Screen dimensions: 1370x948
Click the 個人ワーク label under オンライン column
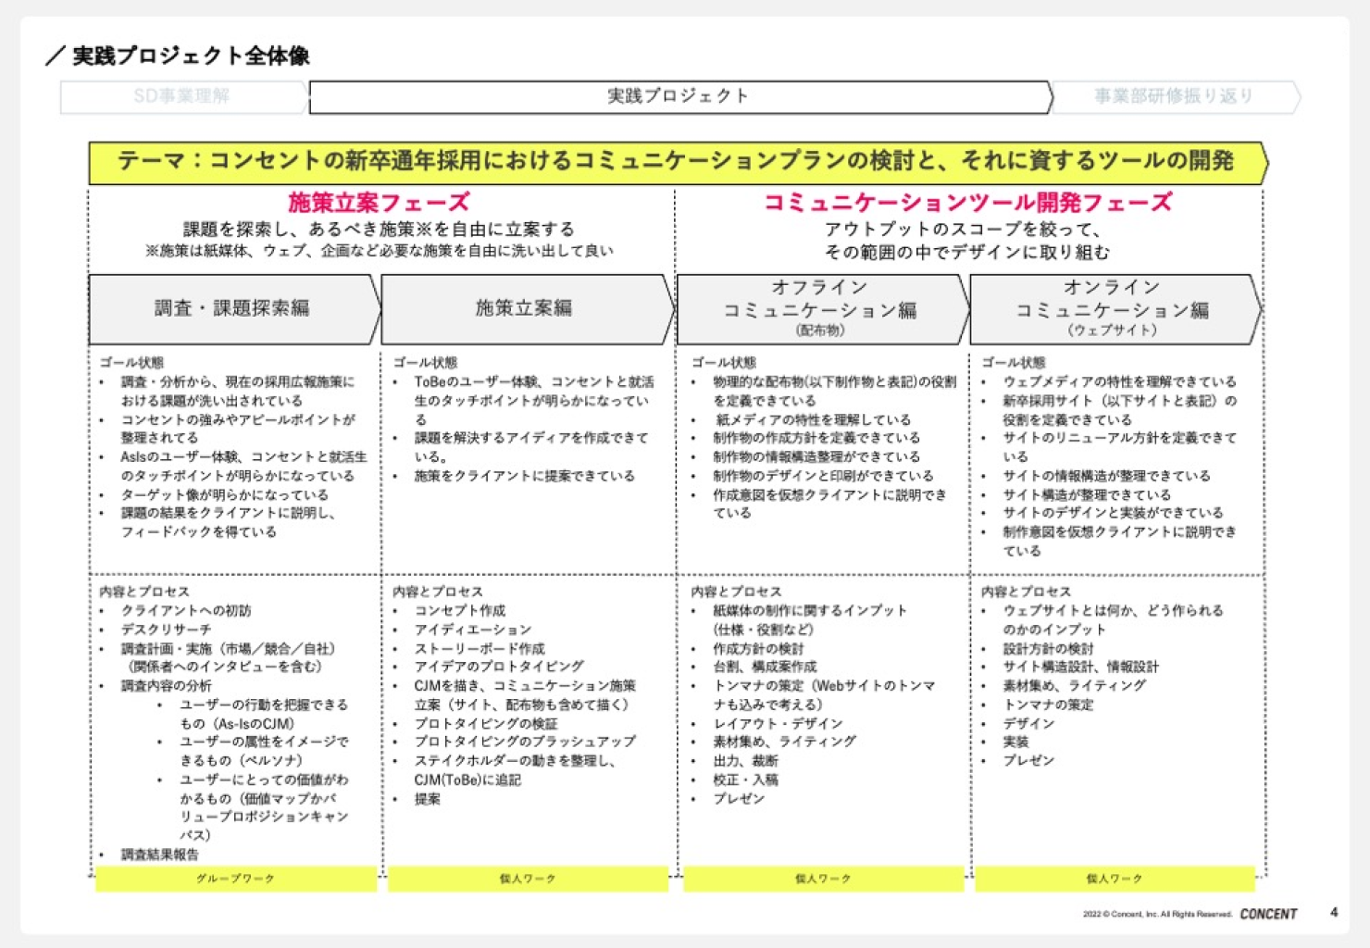(1115, 879)
